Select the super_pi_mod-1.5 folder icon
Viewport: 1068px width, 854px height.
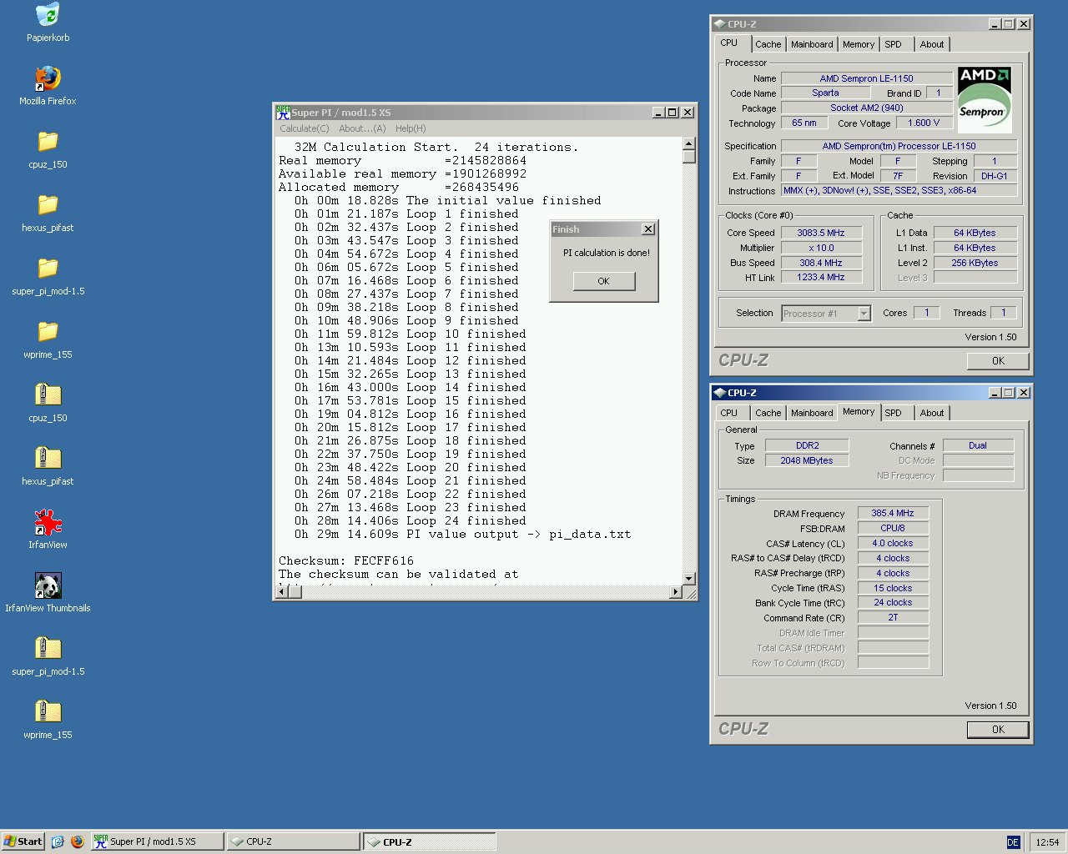click(x=48, y=269)
